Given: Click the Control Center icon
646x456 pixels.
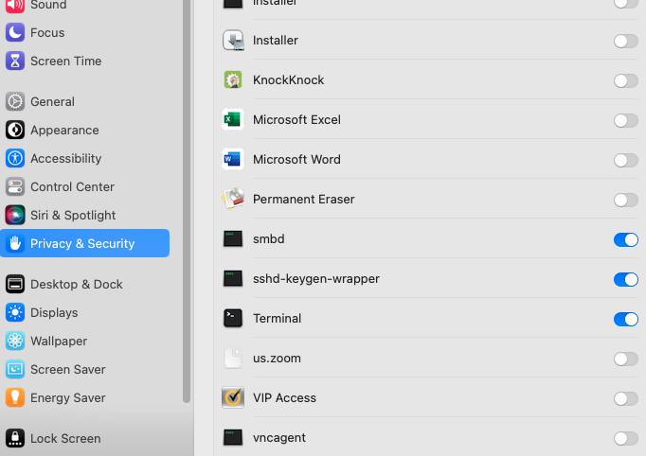Looking at the screenshot, I should (x=15, y=186).
